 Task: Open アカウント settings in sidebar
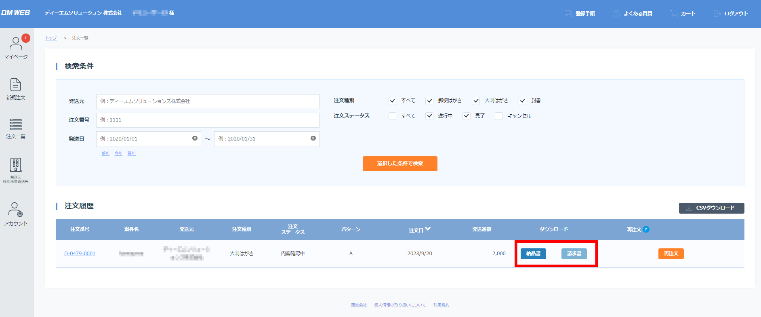[16, 214]
